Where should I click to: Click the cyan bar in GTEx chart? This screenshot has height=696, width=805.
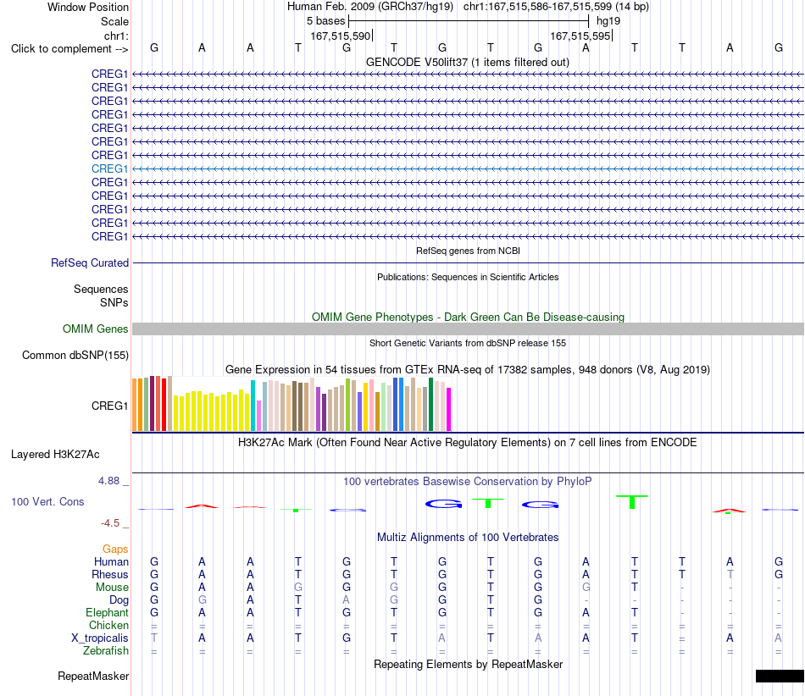click(x=253, y=406)
